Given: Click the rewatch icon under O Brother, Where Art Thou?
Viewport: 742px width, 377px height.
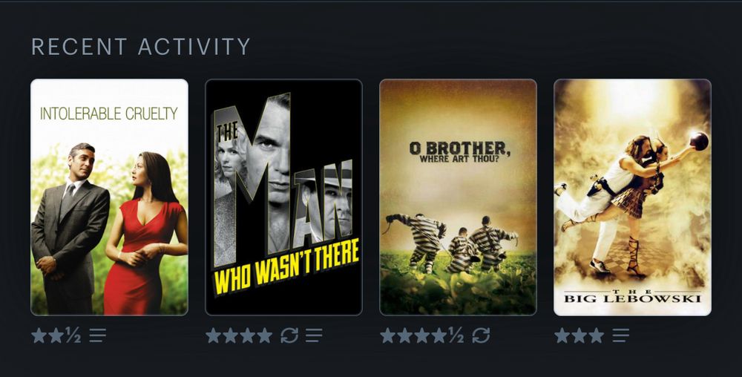Looking at the screenshot, I should (x=481, y=336).
